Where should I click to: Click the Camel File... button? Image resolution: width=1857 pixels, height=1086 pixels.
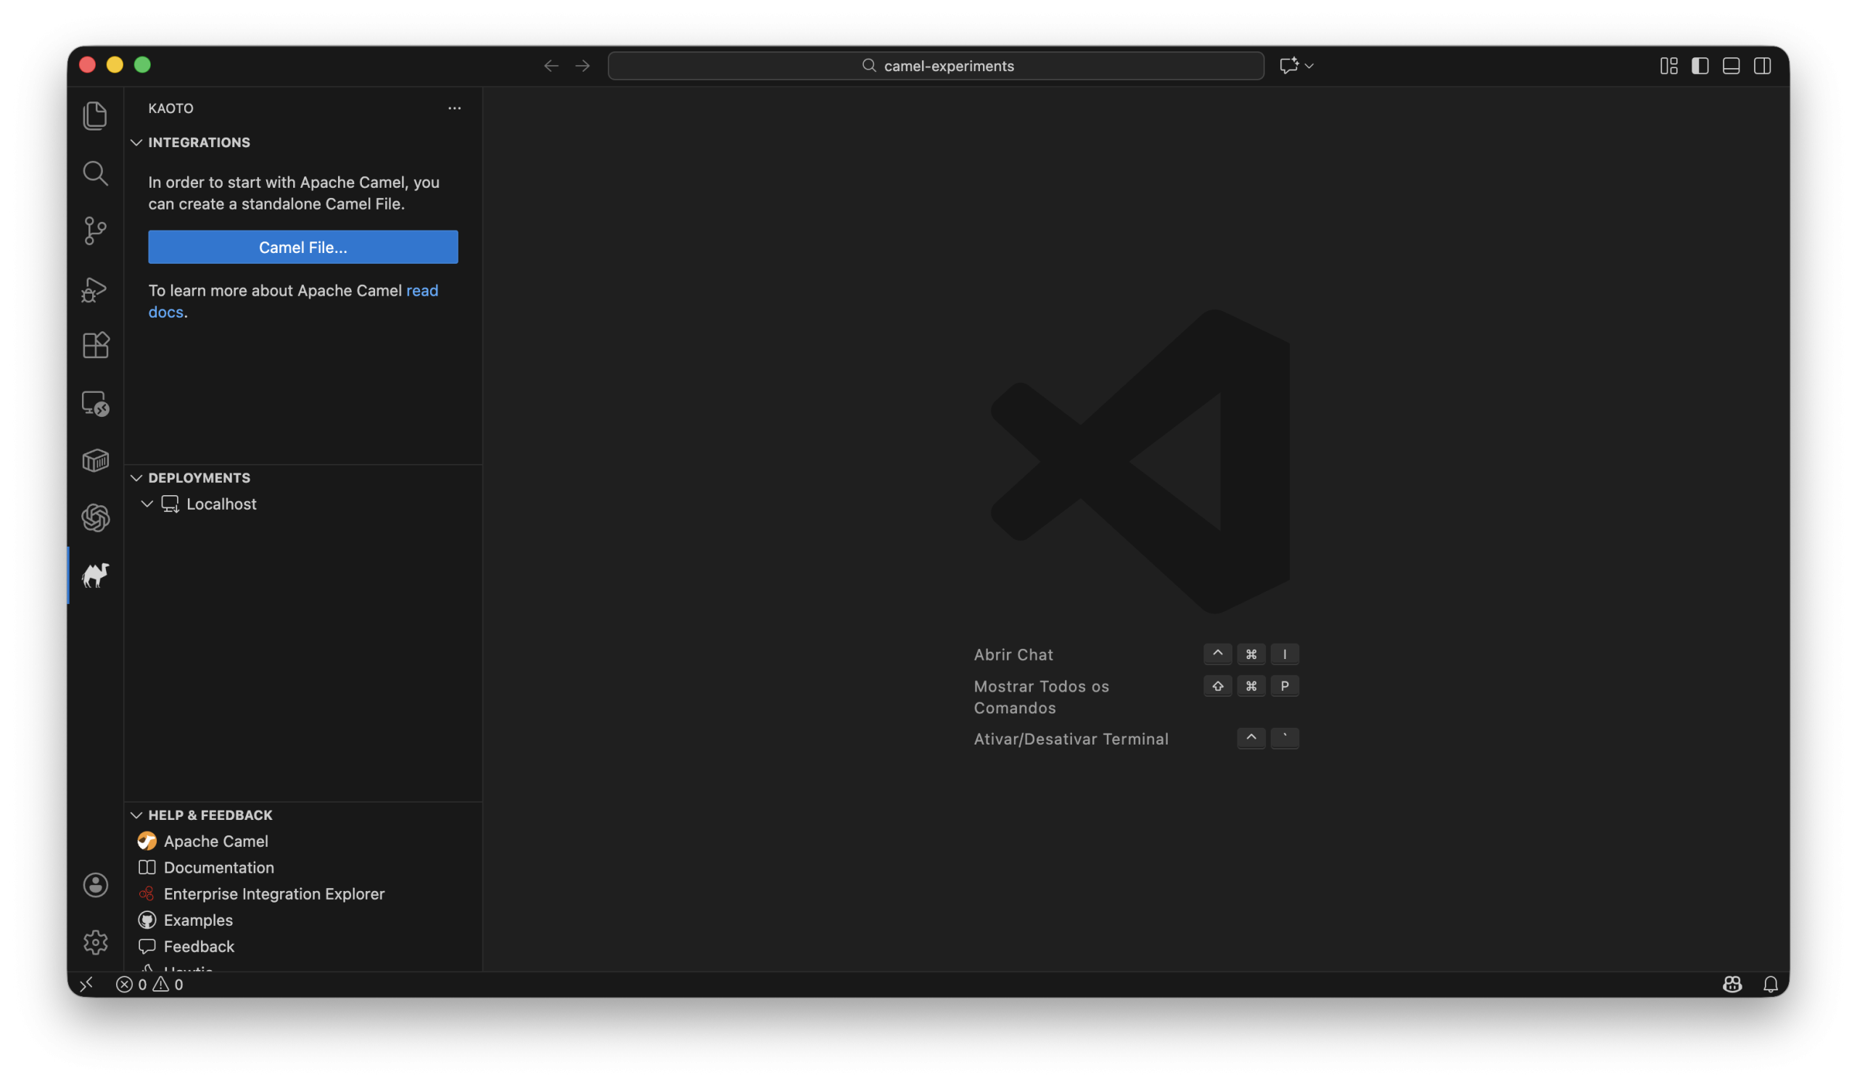coord(303,247)
